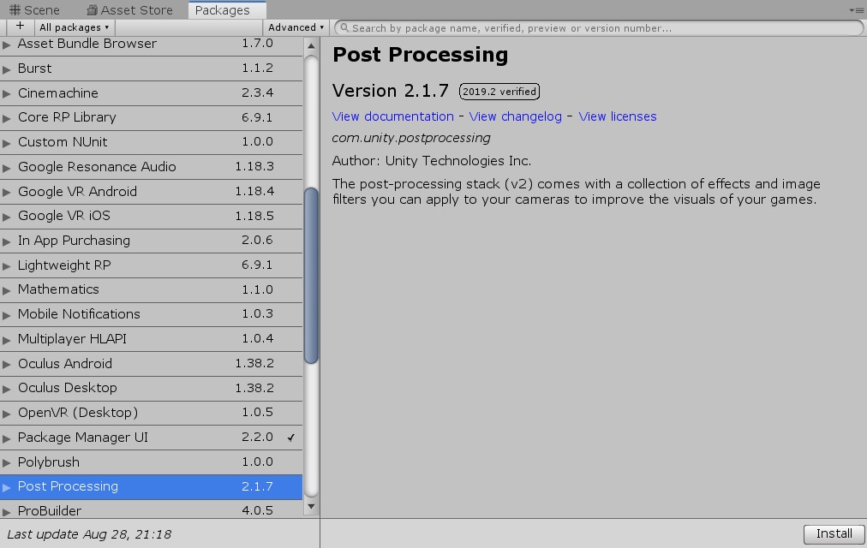Click the Version 2.1.7 heading
This screenshot has width=867, height=548.
(x=391, y=91)
